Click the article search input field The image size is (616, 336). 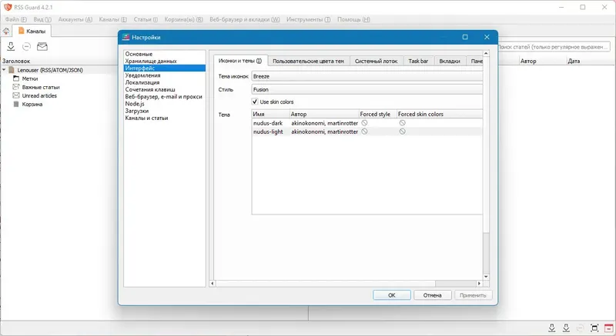click(553, 47)
